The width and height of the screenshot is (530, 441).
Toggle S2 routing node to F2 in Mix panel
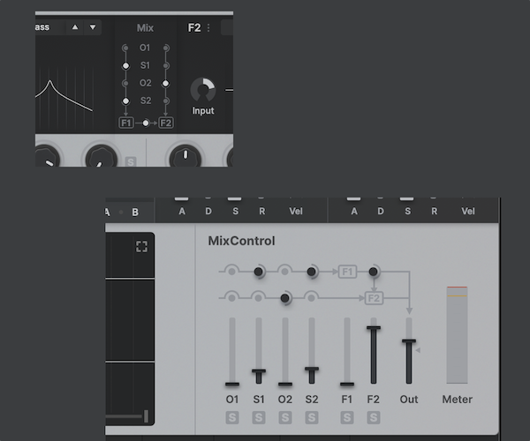[x=166, y=101]
